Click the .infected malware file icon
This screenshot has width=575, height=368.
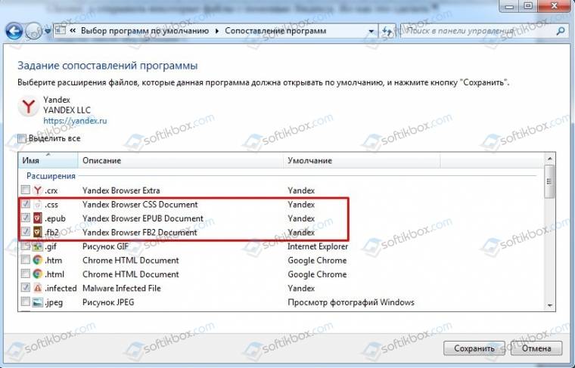coord(37,289)
